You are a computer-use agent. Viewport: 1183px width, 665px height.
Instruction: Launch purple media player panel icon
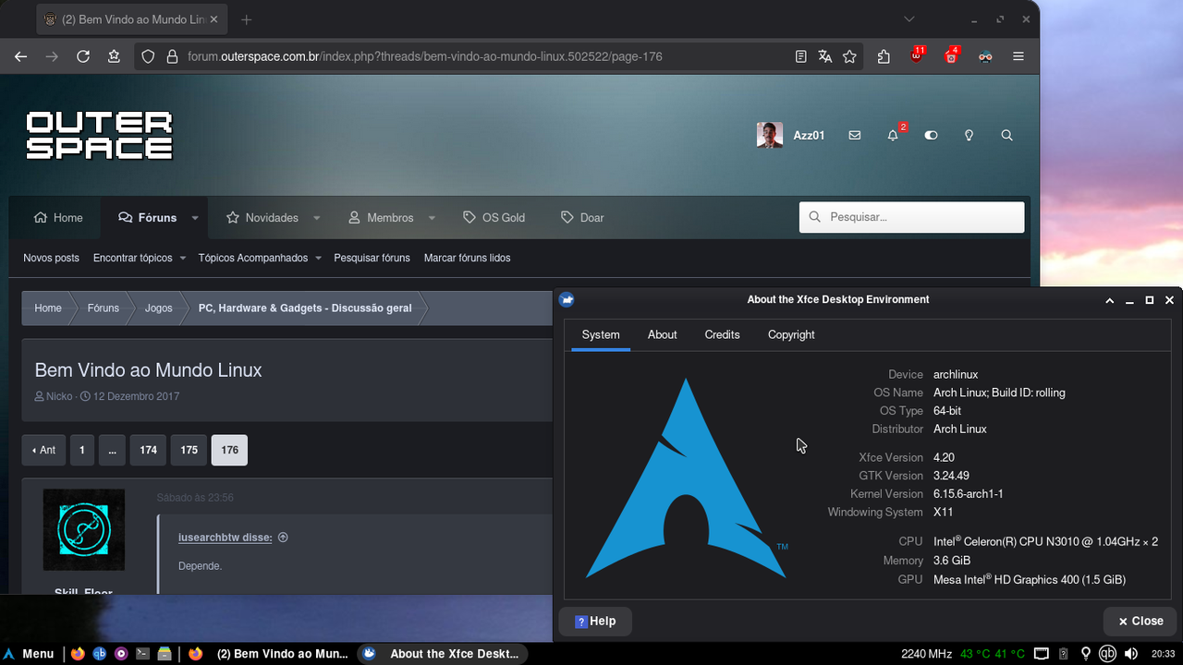121,654
